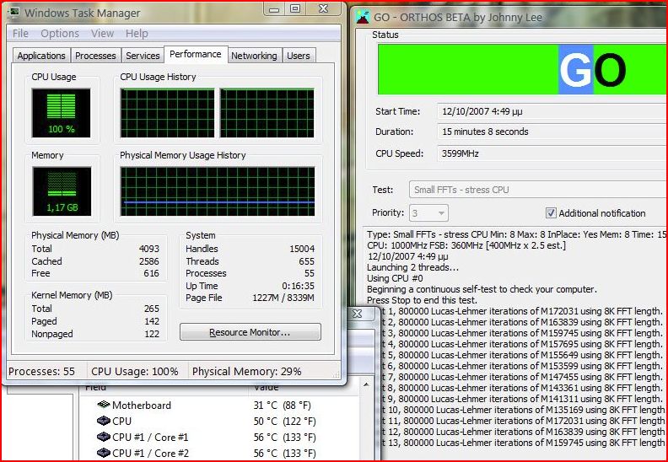Switch to the Networking tab
This screenshot has height=462, width=668.
click(255, 56)
